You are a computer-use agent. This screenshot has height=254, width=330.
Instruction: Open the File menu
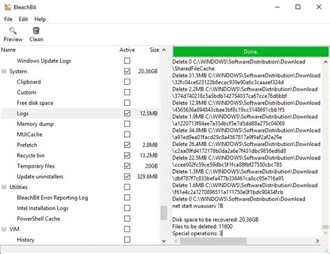pos(8,19)
